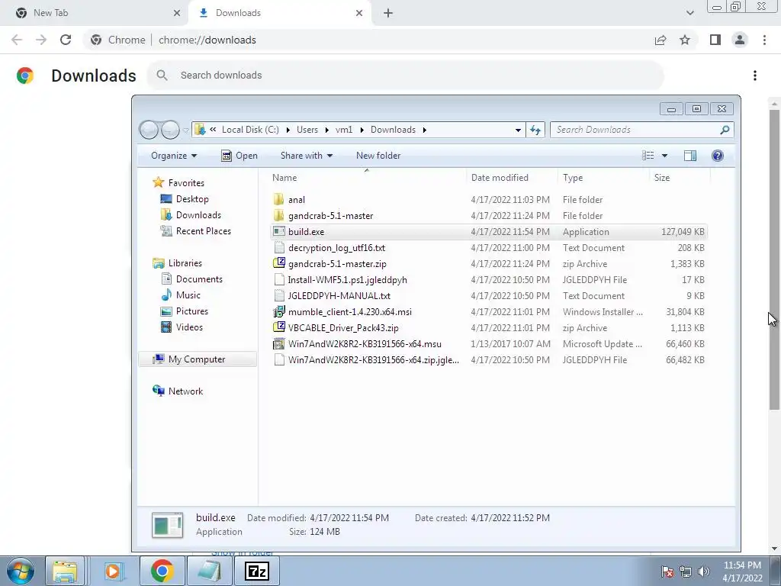Open Windows Explorer from the taskbar
The image size is (781, 586).
[x=65, y=571]
